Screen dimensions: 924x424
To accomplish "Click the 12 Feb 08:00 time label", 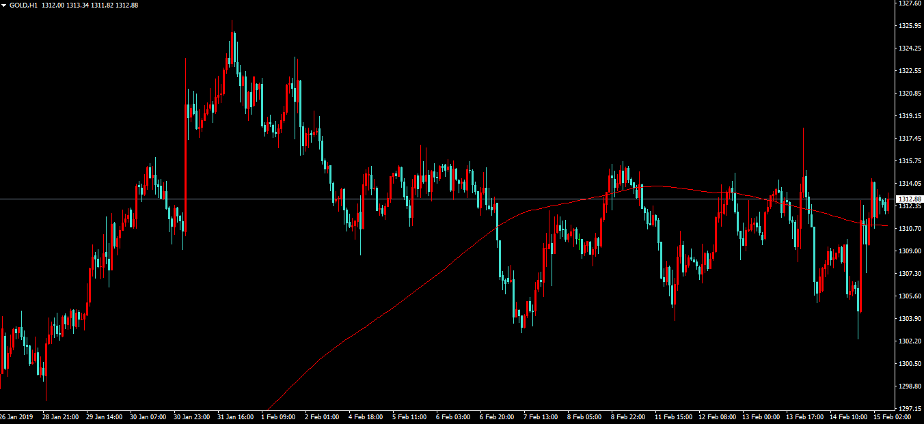I will [717, 416].
